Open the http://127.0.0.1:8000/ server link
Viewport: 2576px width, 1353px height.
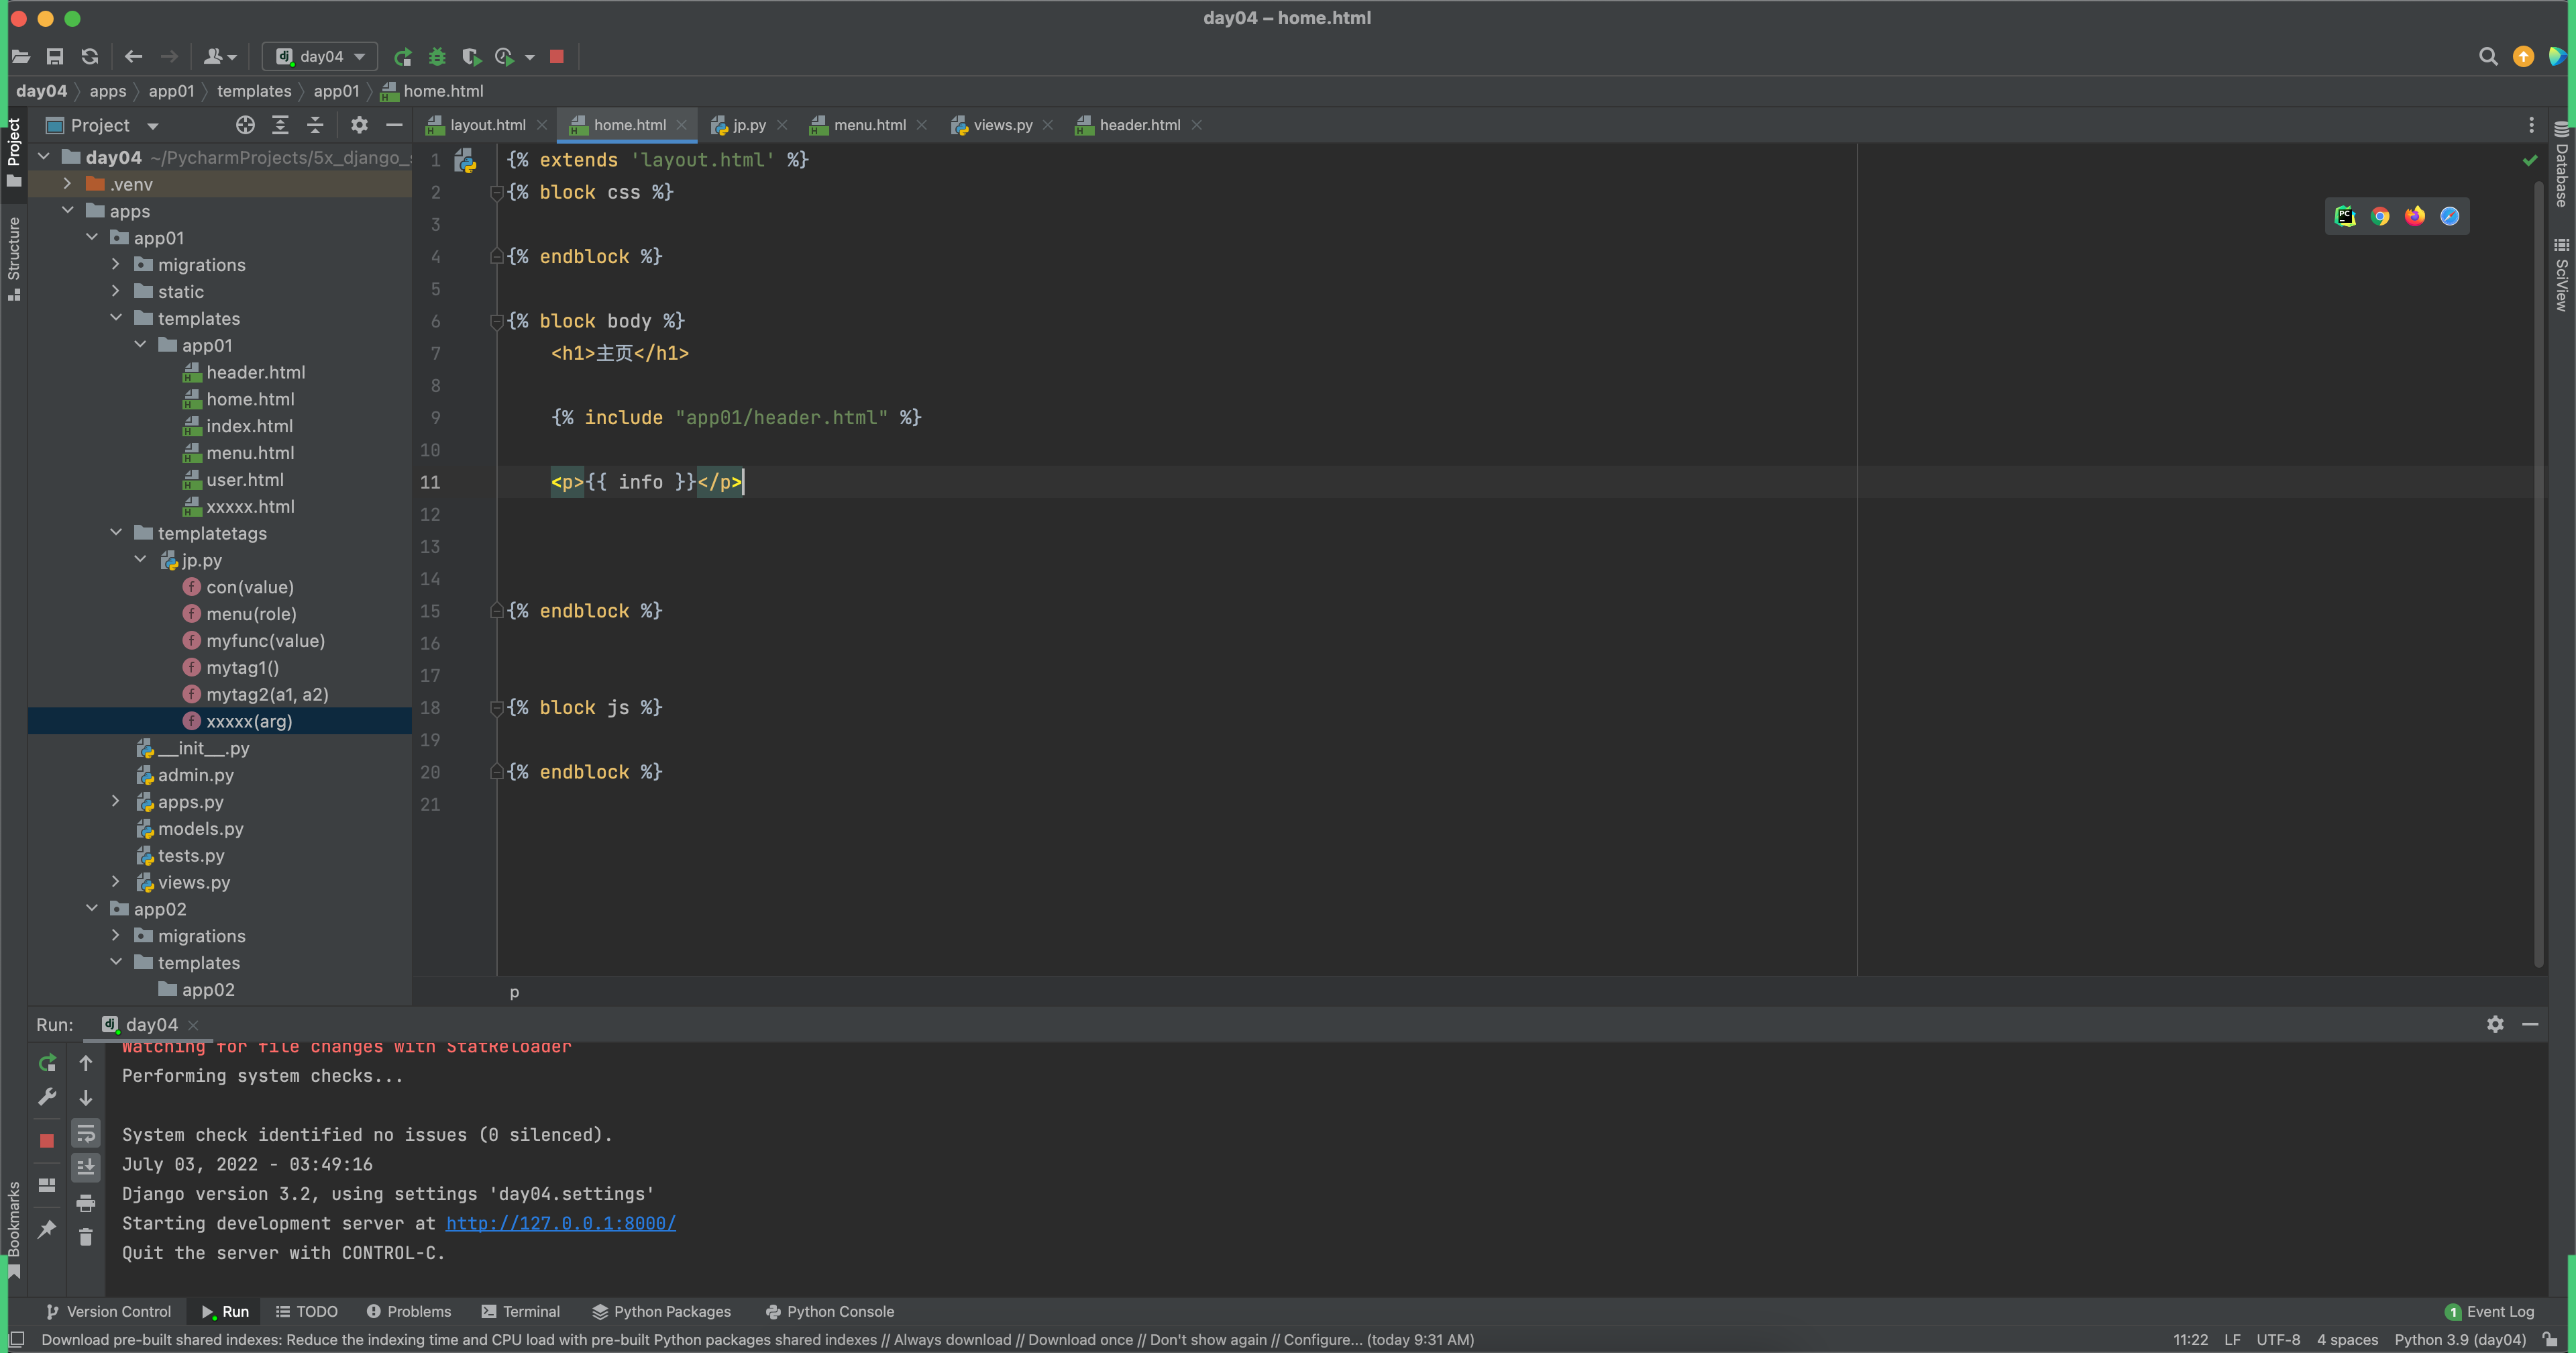[560, 1223]
